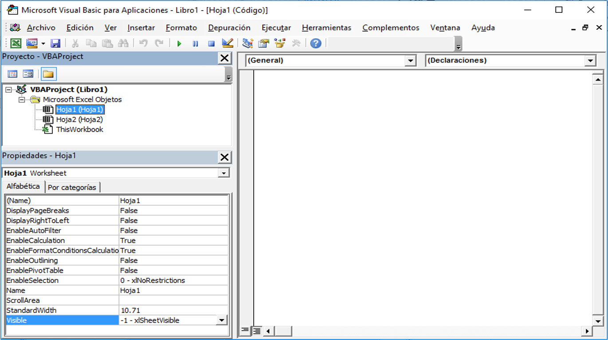The height and width of the screenshot is (340, 608).
Task: Click the View Code icon in Project panel
Action: pos(12,74)
